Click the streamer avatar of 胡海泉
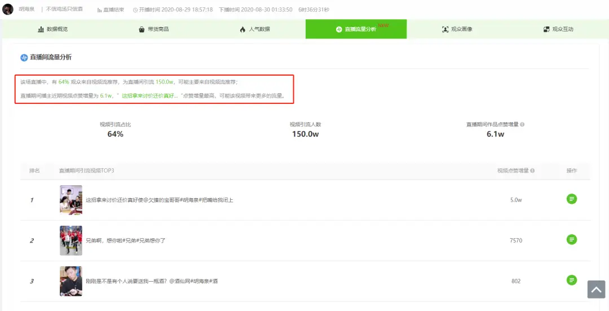 click(x=8, y=10)
